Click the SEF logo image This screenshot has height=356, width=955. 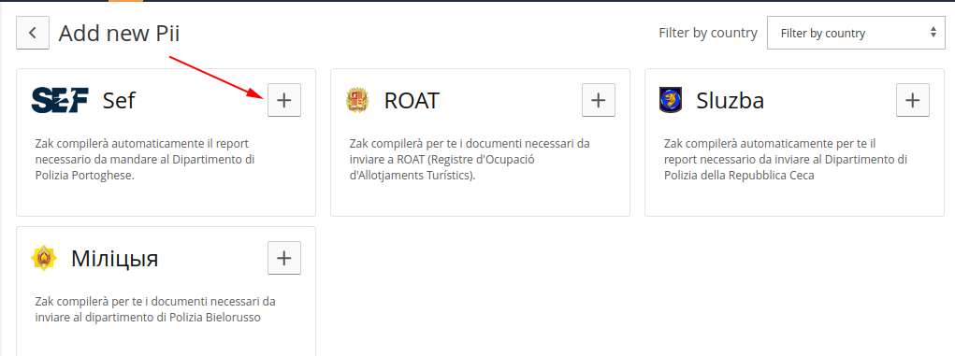coord(60,100)
